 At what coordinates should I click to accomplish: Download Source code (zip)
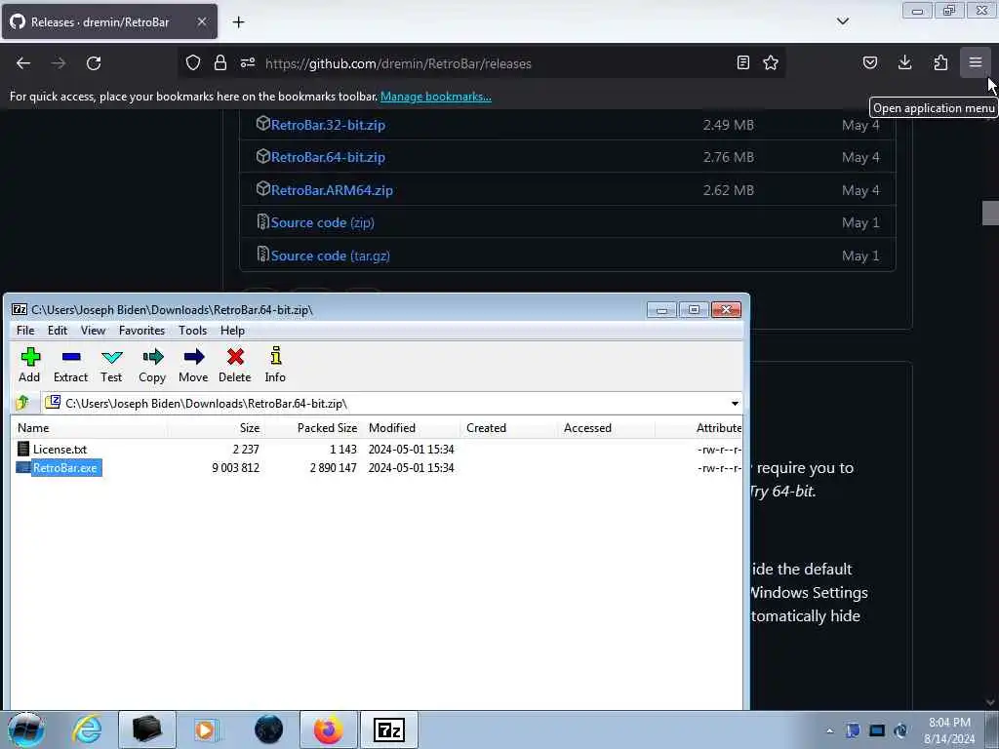coord(322,223)
